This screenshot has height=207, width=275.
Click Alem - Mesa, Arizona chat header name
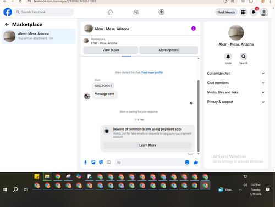tap(112, 29)
